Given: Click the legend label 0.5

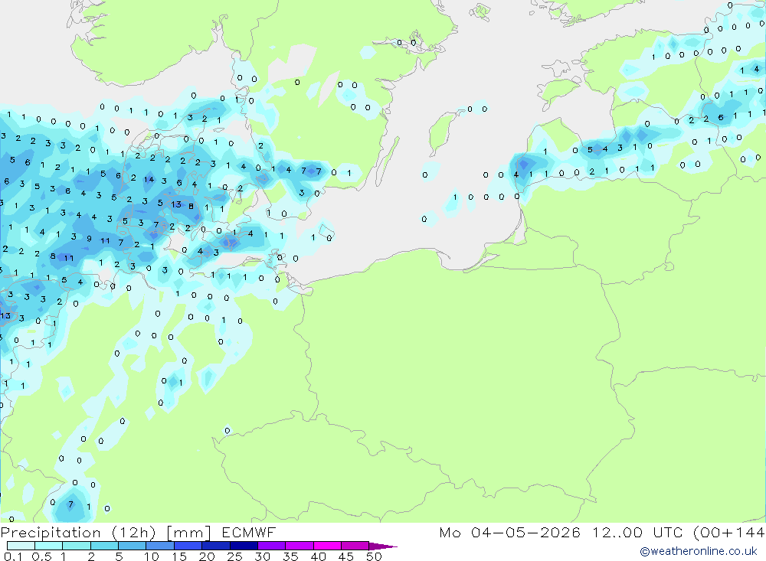Looking at the screenshot, I should pos(41,556).
